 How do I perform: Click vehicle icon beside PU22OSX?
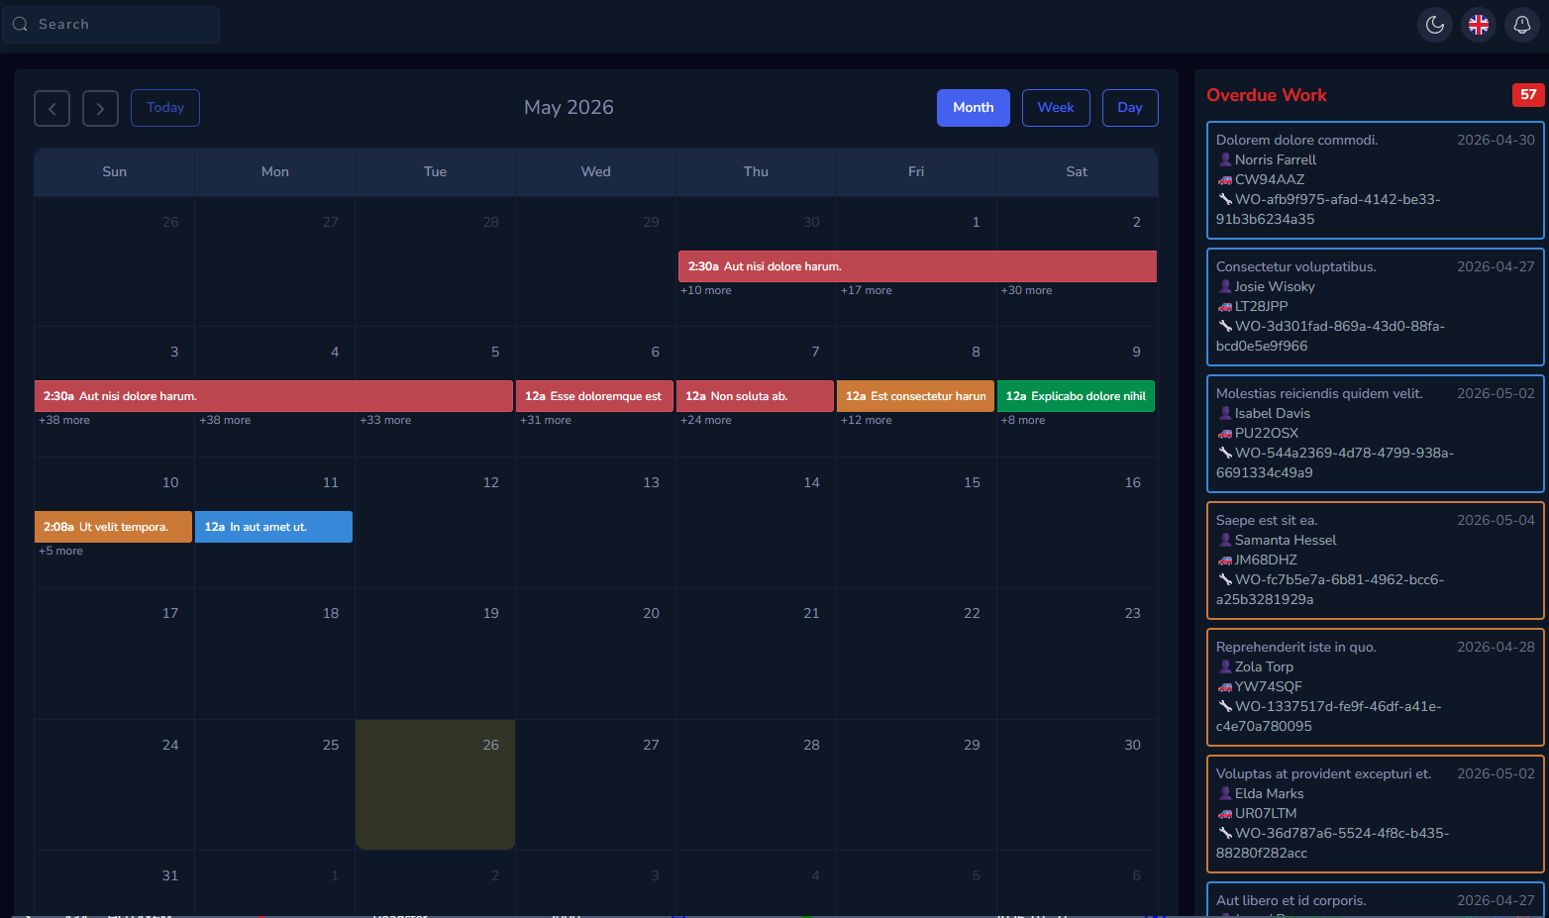tap(1225, 434)
